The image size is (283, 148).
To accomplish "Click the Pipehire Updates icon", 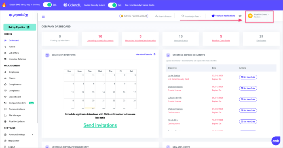I will tap(5, 121).
